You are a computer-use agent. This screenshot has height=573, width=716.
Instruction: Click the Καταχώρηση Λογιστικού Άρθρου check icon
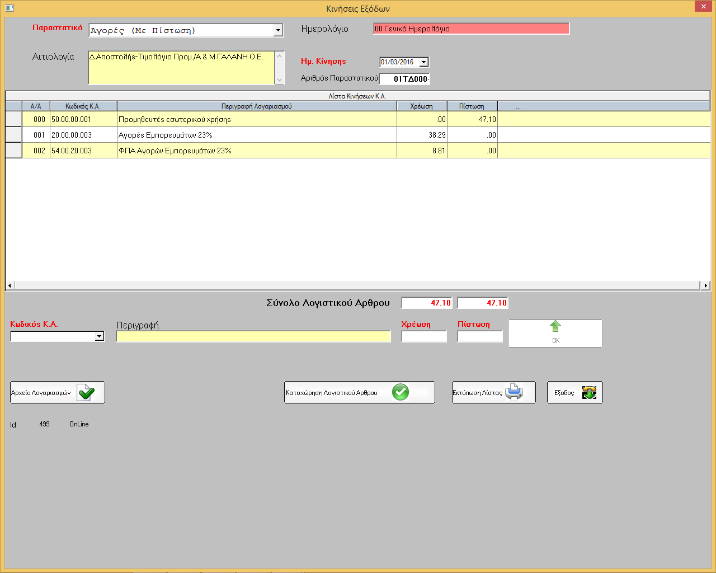[400, 392]
